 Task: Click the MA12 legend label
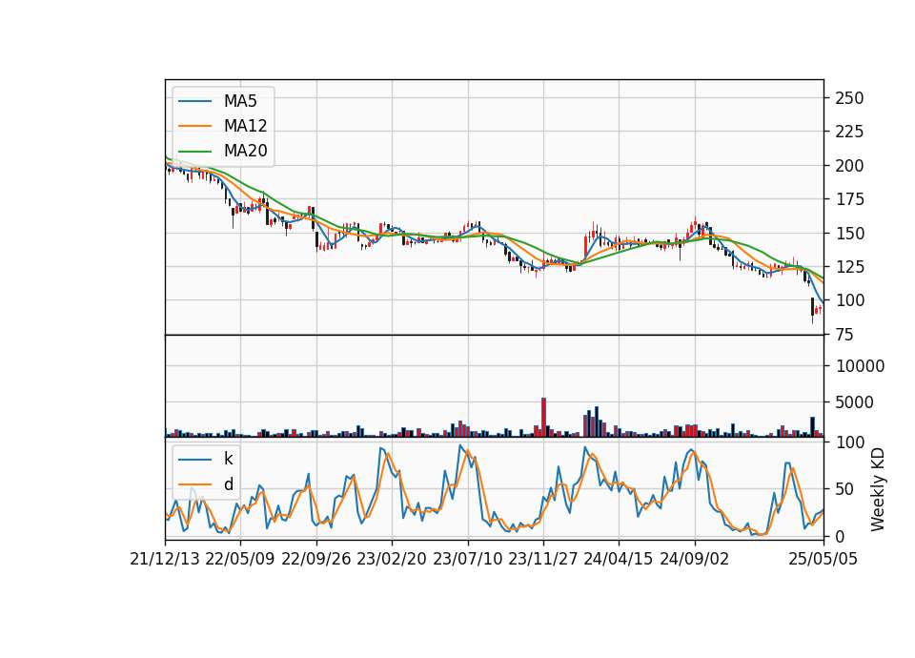[246, 126]
